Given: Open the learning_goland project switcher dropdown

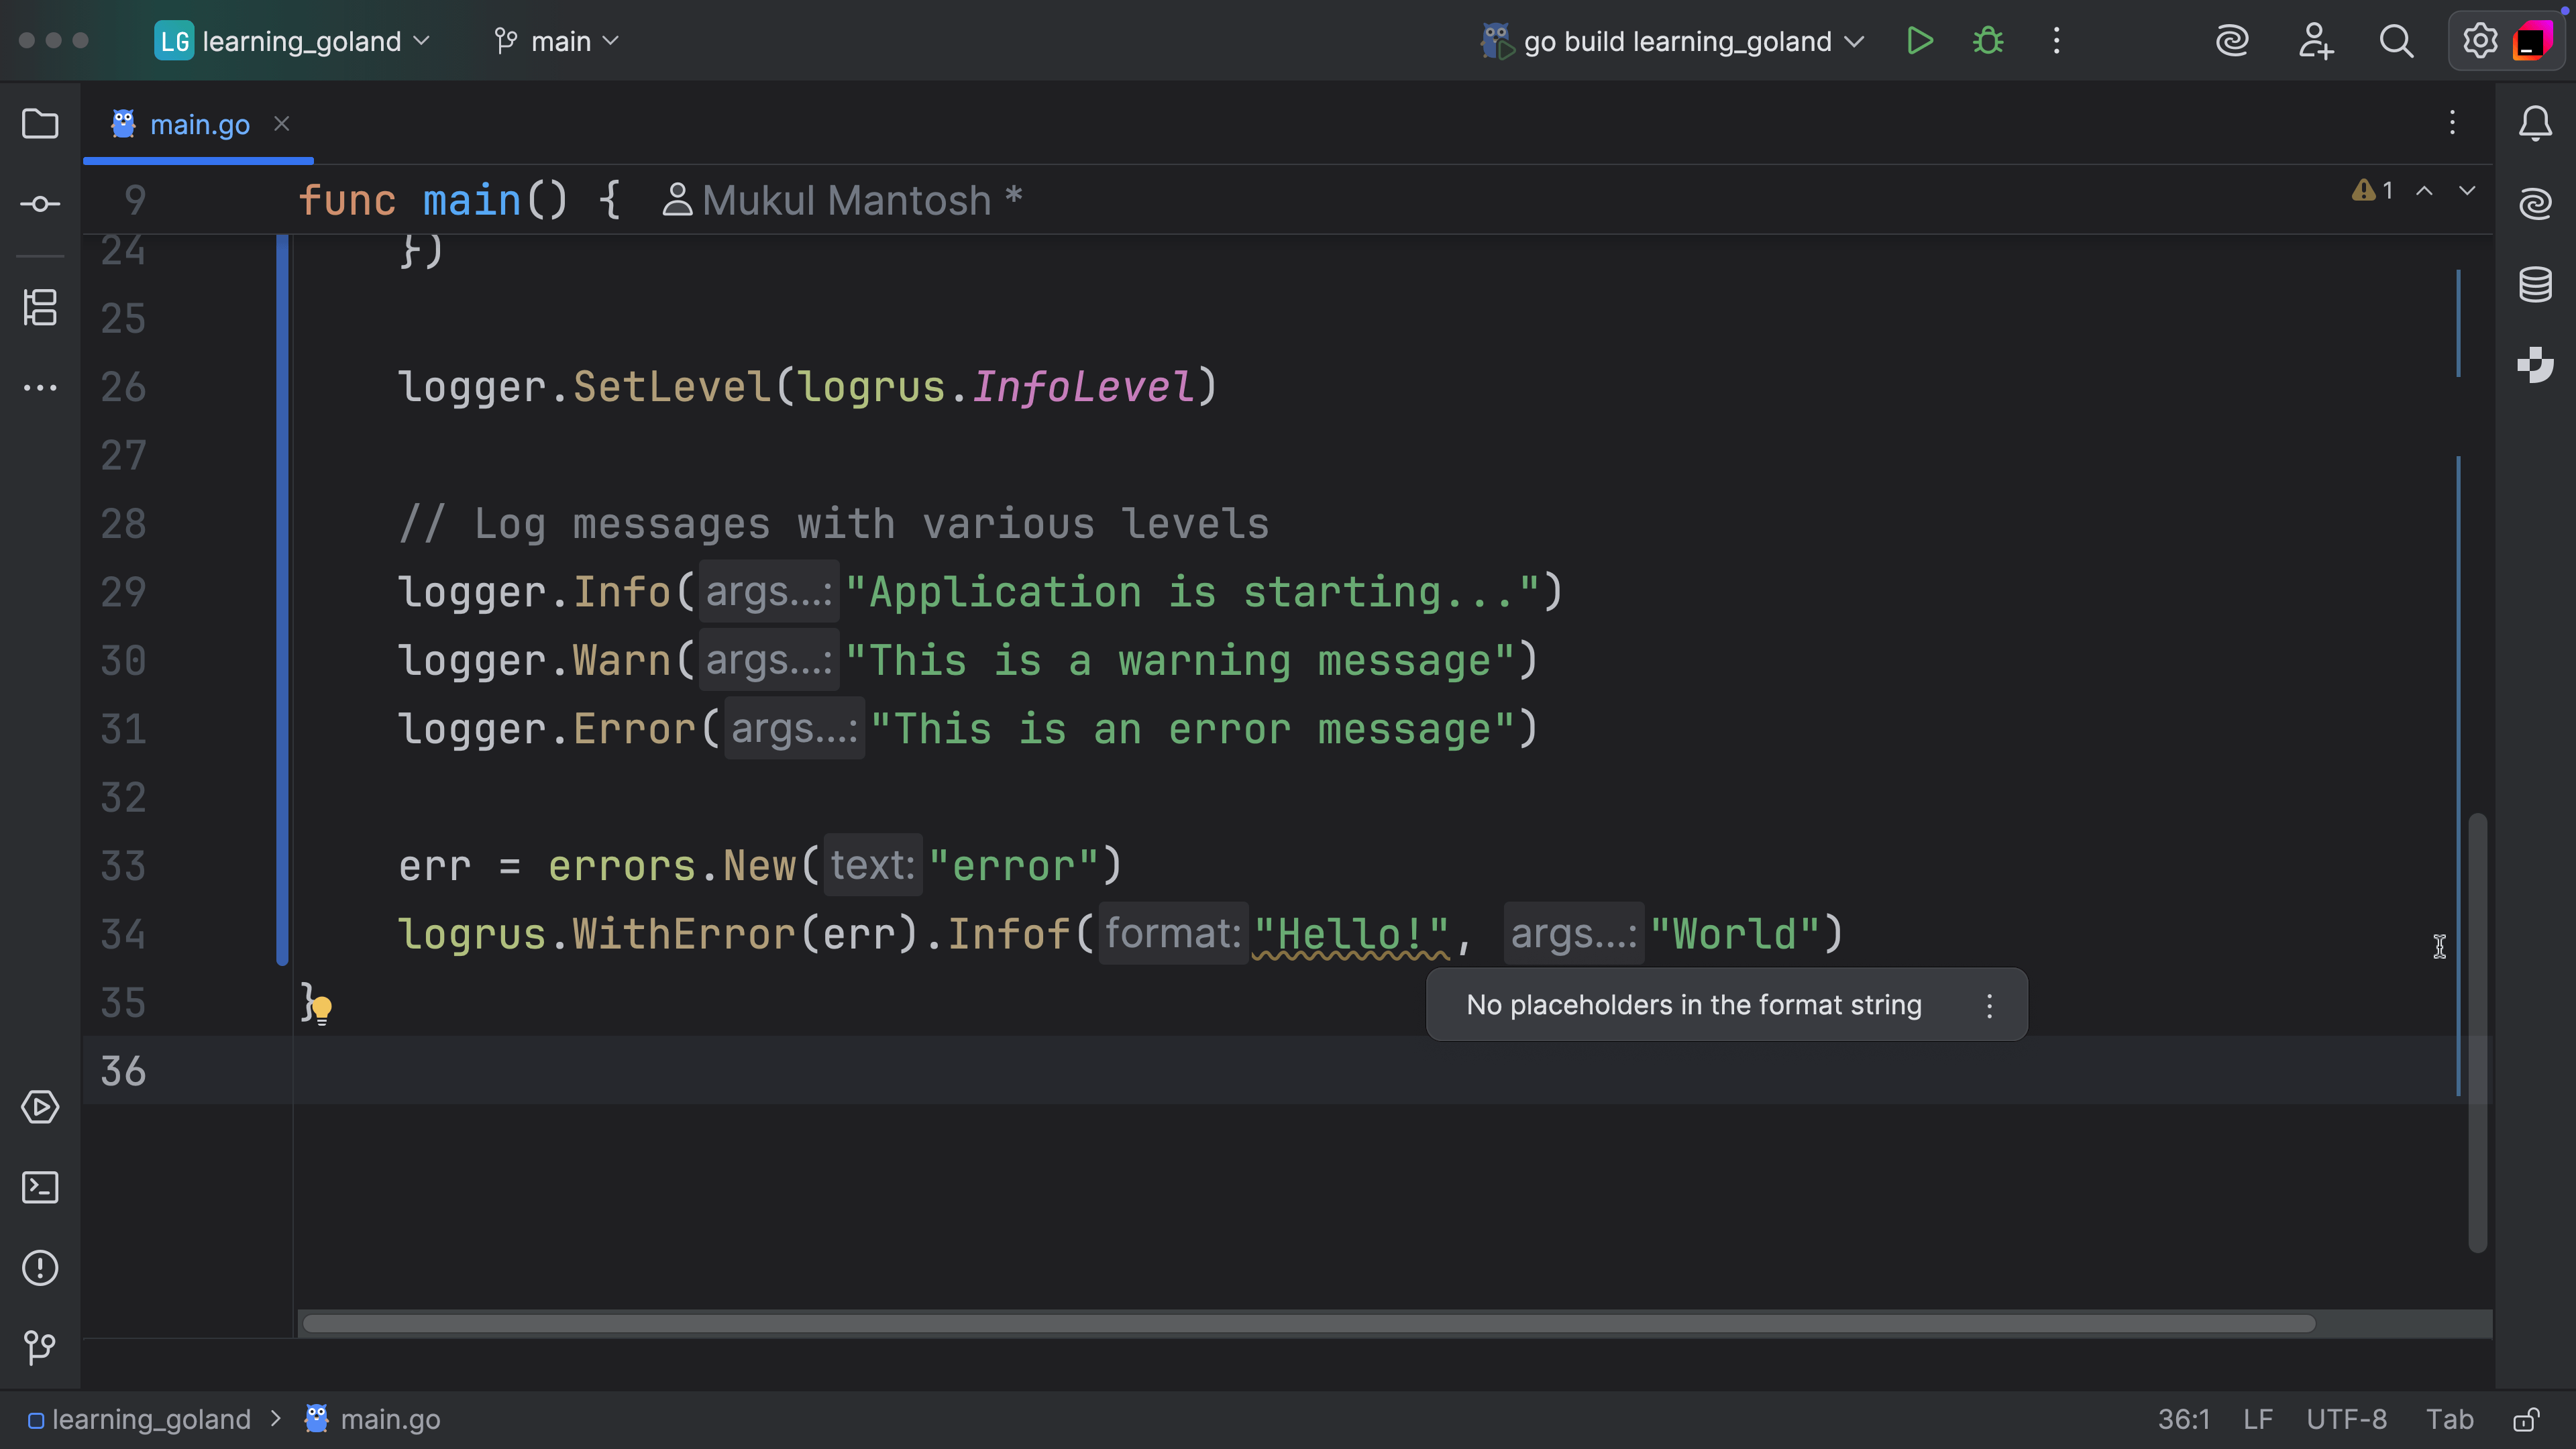Looking at the screenshot, I should tap(292, 41).
